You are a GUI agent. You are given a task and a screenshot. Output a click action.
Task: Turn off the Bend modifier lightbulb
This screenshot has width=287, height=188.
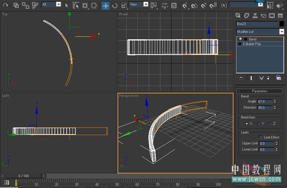pyautogui.click(x=240, y=39)
